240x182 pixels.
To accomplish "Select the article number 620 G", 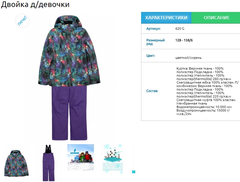I will [x=180, y=29].
